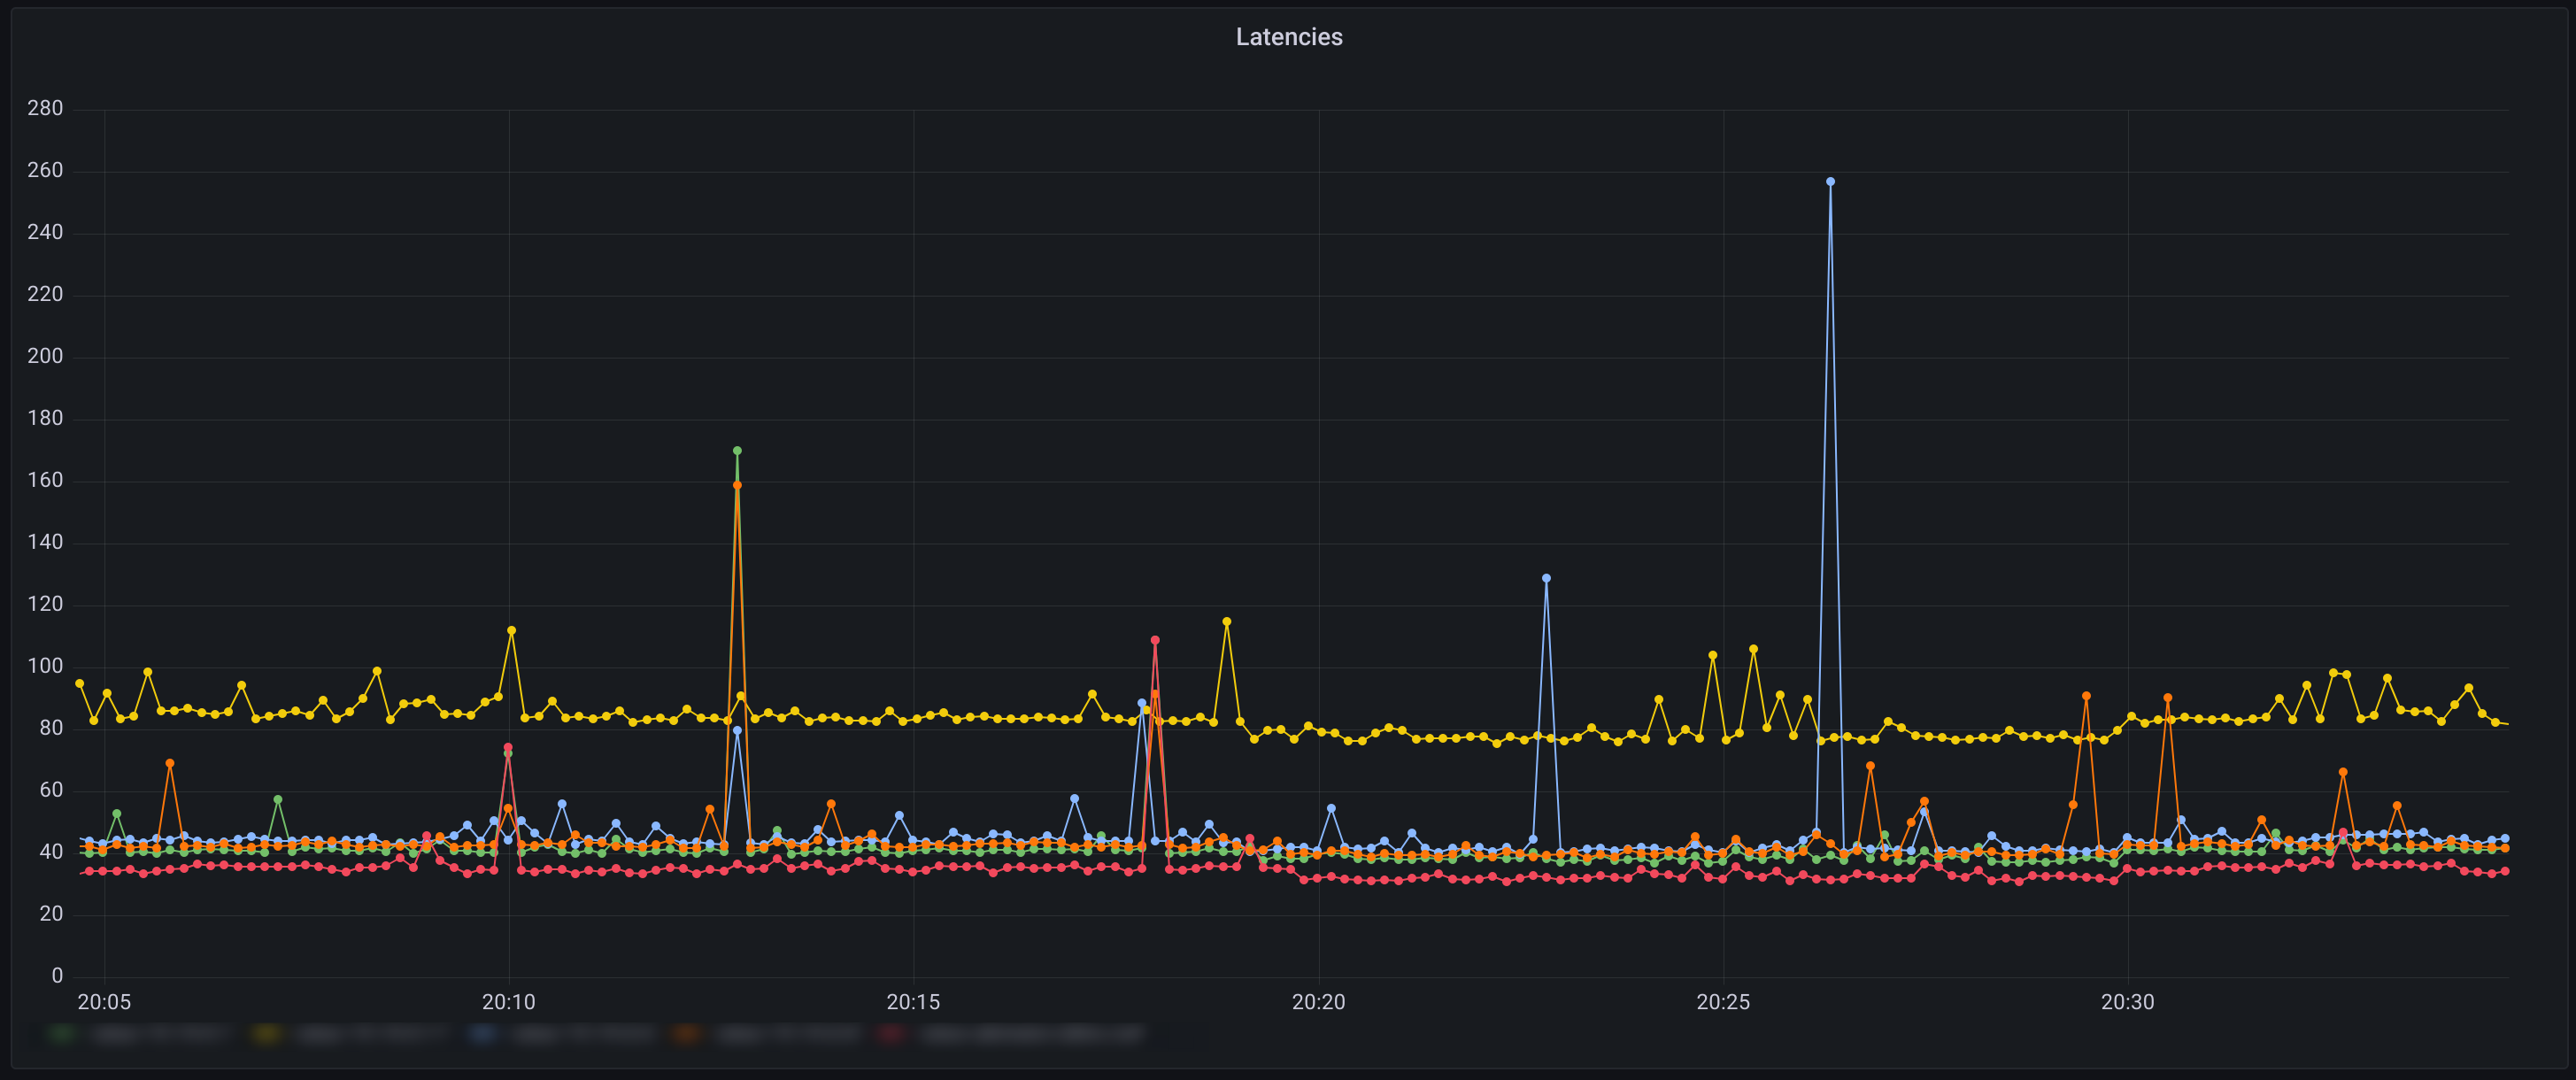Toggle the green series legend label

tap(158, 1034)
